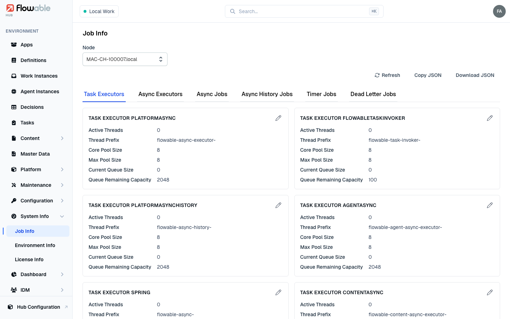Click the Configuration key icon
Image resolution: width=510 pixels, height=319 pixels.
(14, 201)
